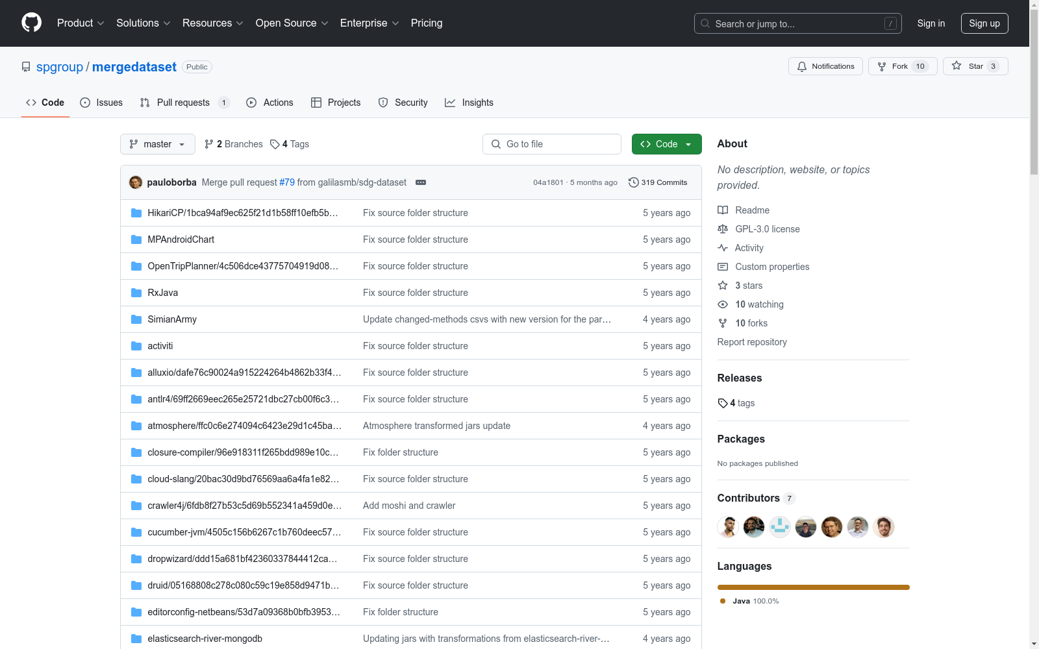Open 'Add moshi and crawler' commit message
1039x649 pixels.
click(409, 506)
